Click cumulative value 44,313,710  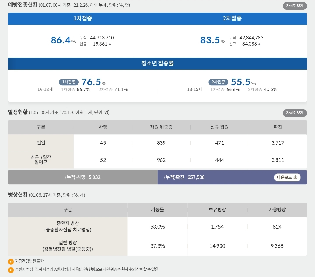[102, 38]
